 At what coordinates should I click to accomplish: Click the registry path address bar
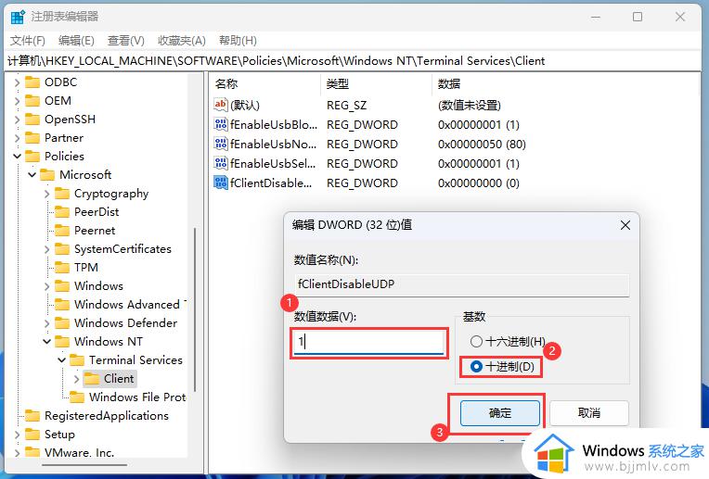[x=353, y=61]
